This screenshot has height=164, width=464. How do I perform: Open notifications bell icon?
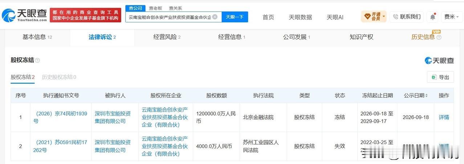[x=433, y=17]
